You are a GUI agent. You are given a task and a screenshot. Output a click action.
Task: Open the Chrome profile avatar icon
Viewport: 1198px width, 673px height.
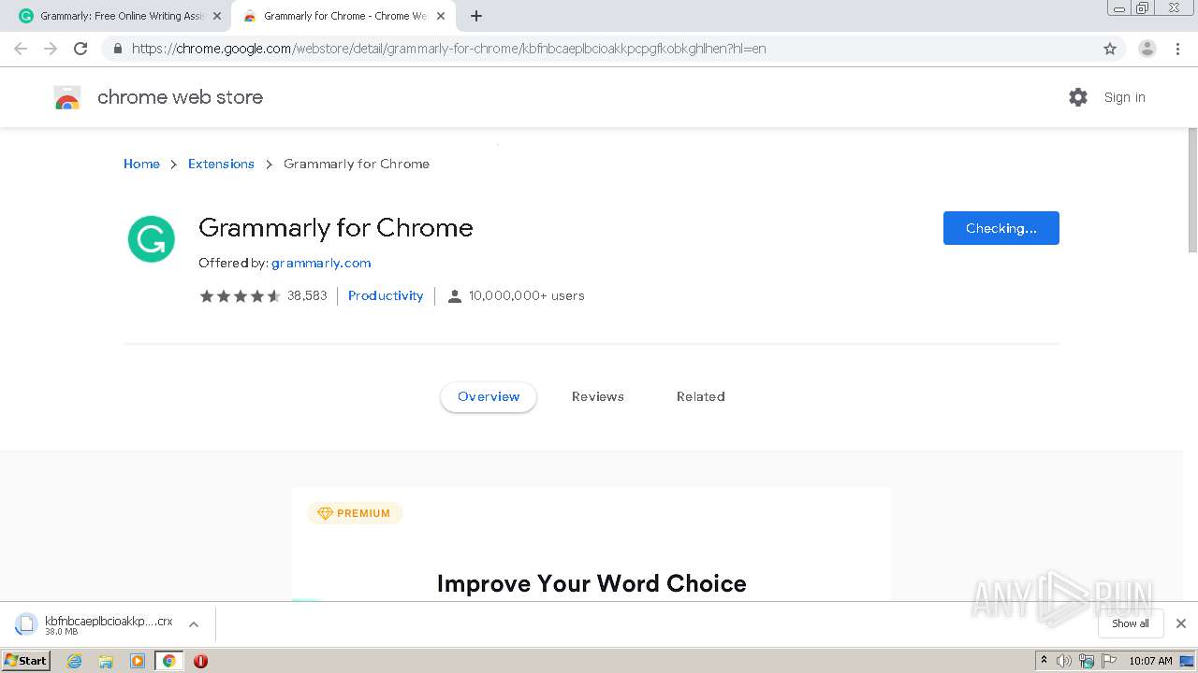pos(1147,49)
